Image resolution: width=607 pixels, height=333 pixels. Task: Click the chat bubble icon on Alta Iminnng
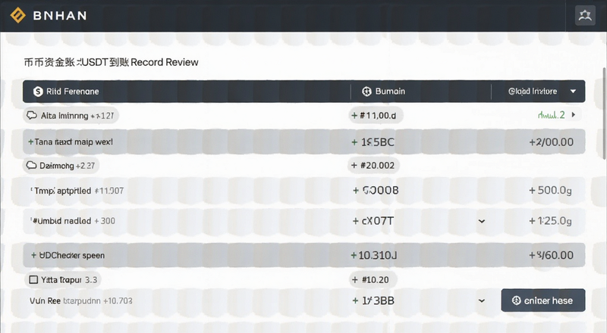point(32,115)
